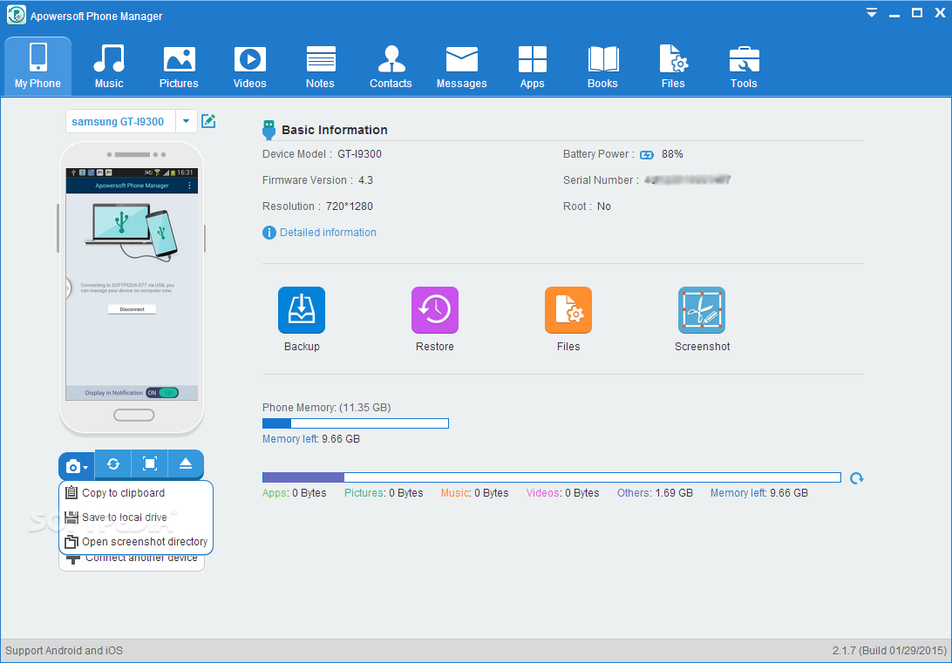Click the 'Firmware Version : 4.3' text

(x=317, y=180)
